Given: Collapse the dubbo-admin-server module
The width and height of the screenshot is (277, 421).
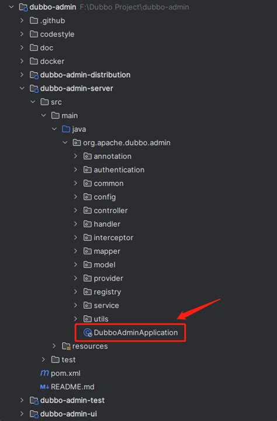Looking at the screenshot, I should coord(22,88).
